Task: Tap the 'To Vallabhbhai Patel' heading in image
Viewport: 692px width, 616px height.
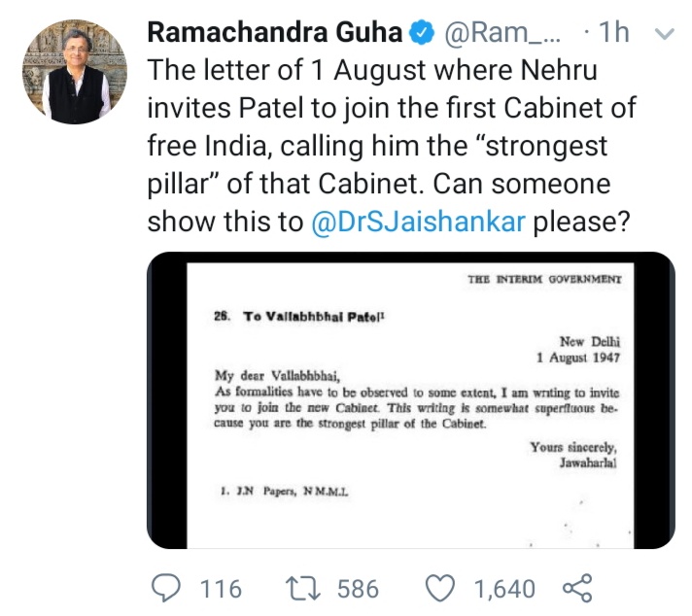Action: pos(314,317)
